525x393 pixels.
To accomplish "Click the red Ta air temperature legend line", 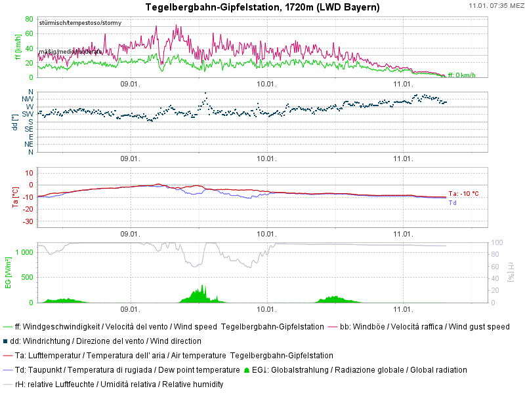I will point(7,355).
